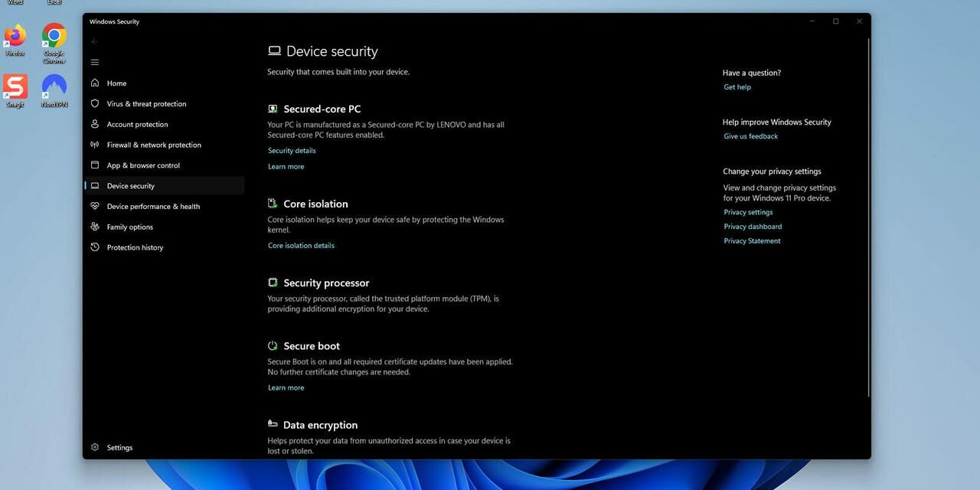Viewport: 980px width, 490px height.
Task: Collapse the navigation with the hamburger menu
Action: [x=94, y=62]
